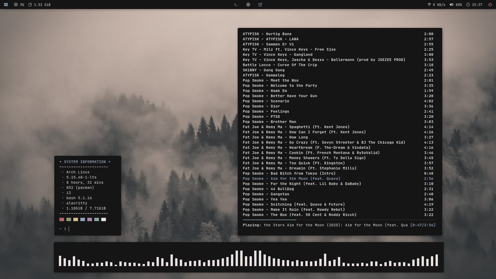This screenshot has width=496, height=279.
Task: Select track Money Showers (Ft. Ty Dolla Sign)
Action: pos(338,158)
